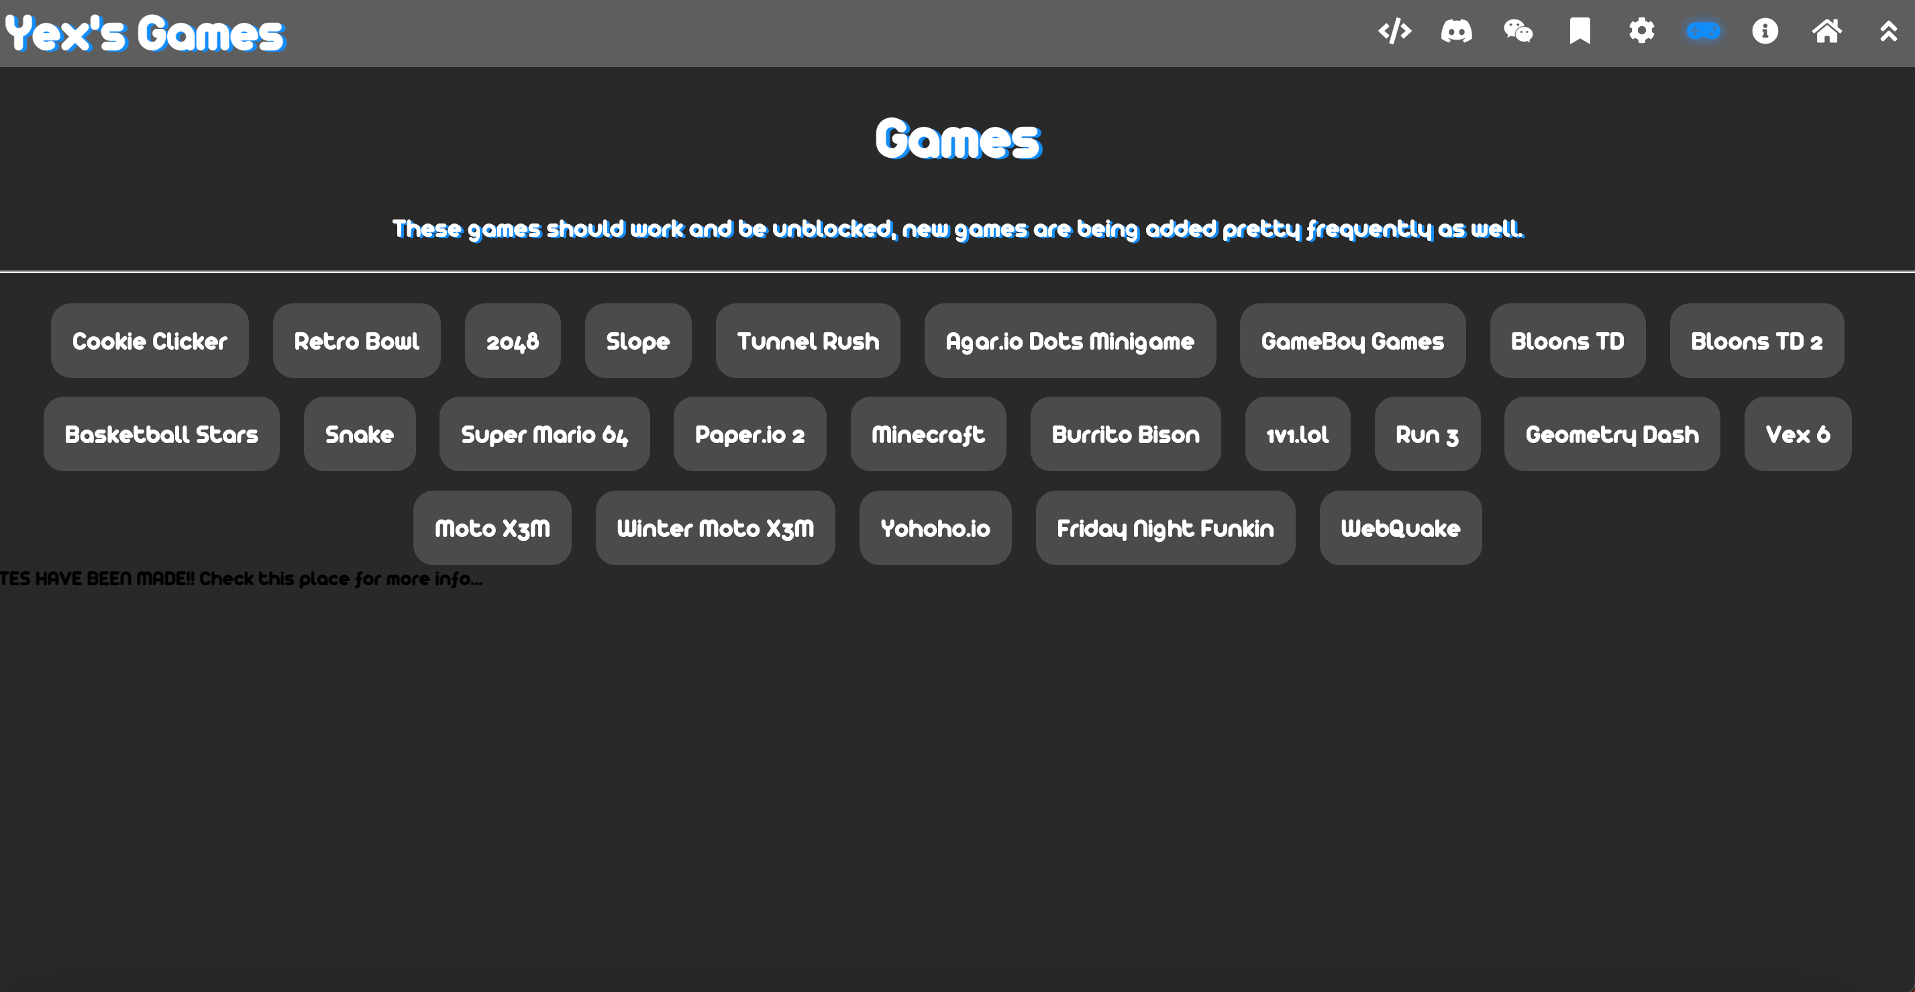Open GameBoy Games
This screenshot has width=1915, height=992.
pyautogui.click(x=1351, y=342)
